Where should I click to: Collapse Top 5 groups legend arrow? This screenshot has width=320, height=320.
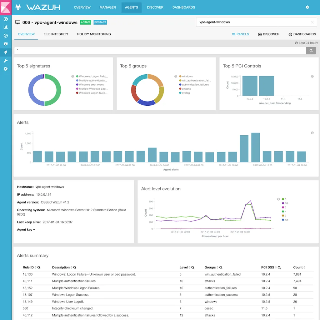click(176, 76)
